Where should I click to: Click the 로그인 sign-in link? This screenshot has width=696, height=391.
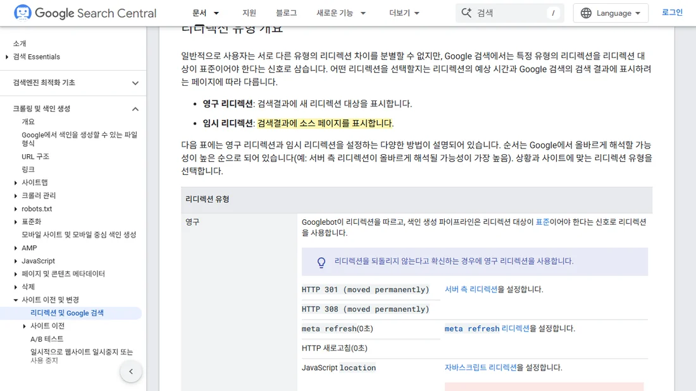672,13
